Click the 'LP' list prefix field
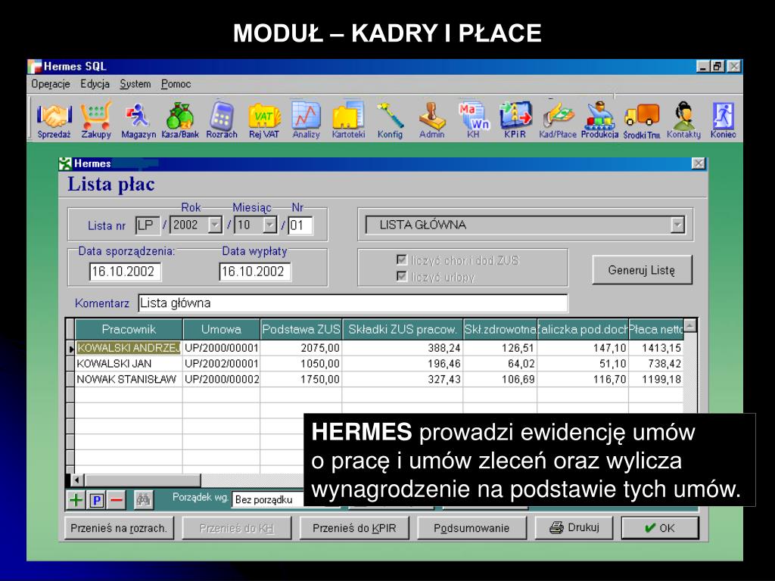 [148, 225]
